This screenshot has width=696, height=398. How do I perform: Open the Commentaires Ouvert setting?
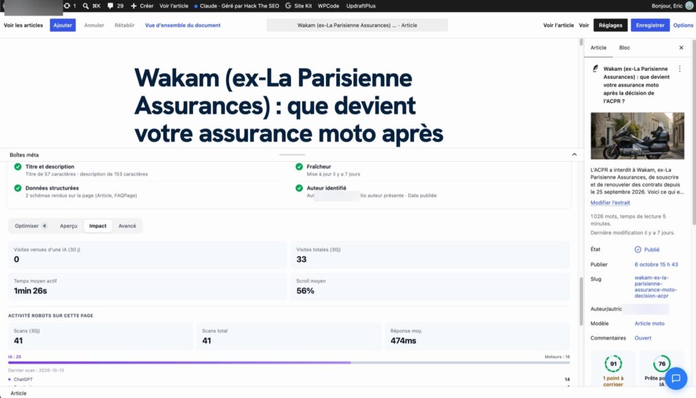(643, 338)
